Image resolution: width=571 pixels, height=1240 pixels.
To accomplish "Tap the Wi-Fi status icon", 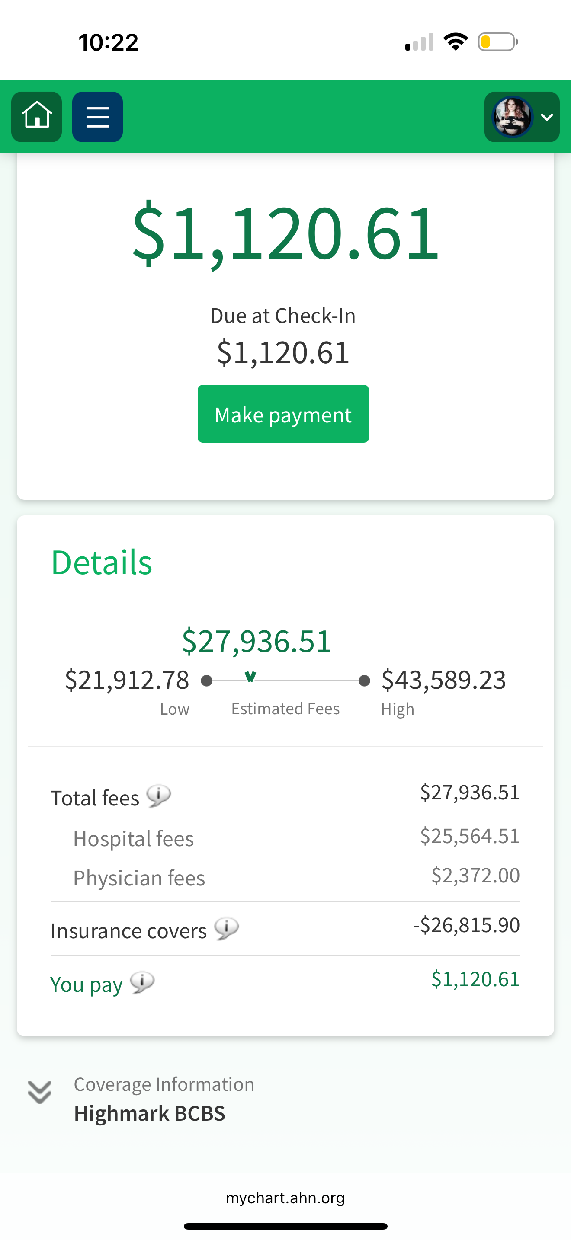I will [456, 42].
